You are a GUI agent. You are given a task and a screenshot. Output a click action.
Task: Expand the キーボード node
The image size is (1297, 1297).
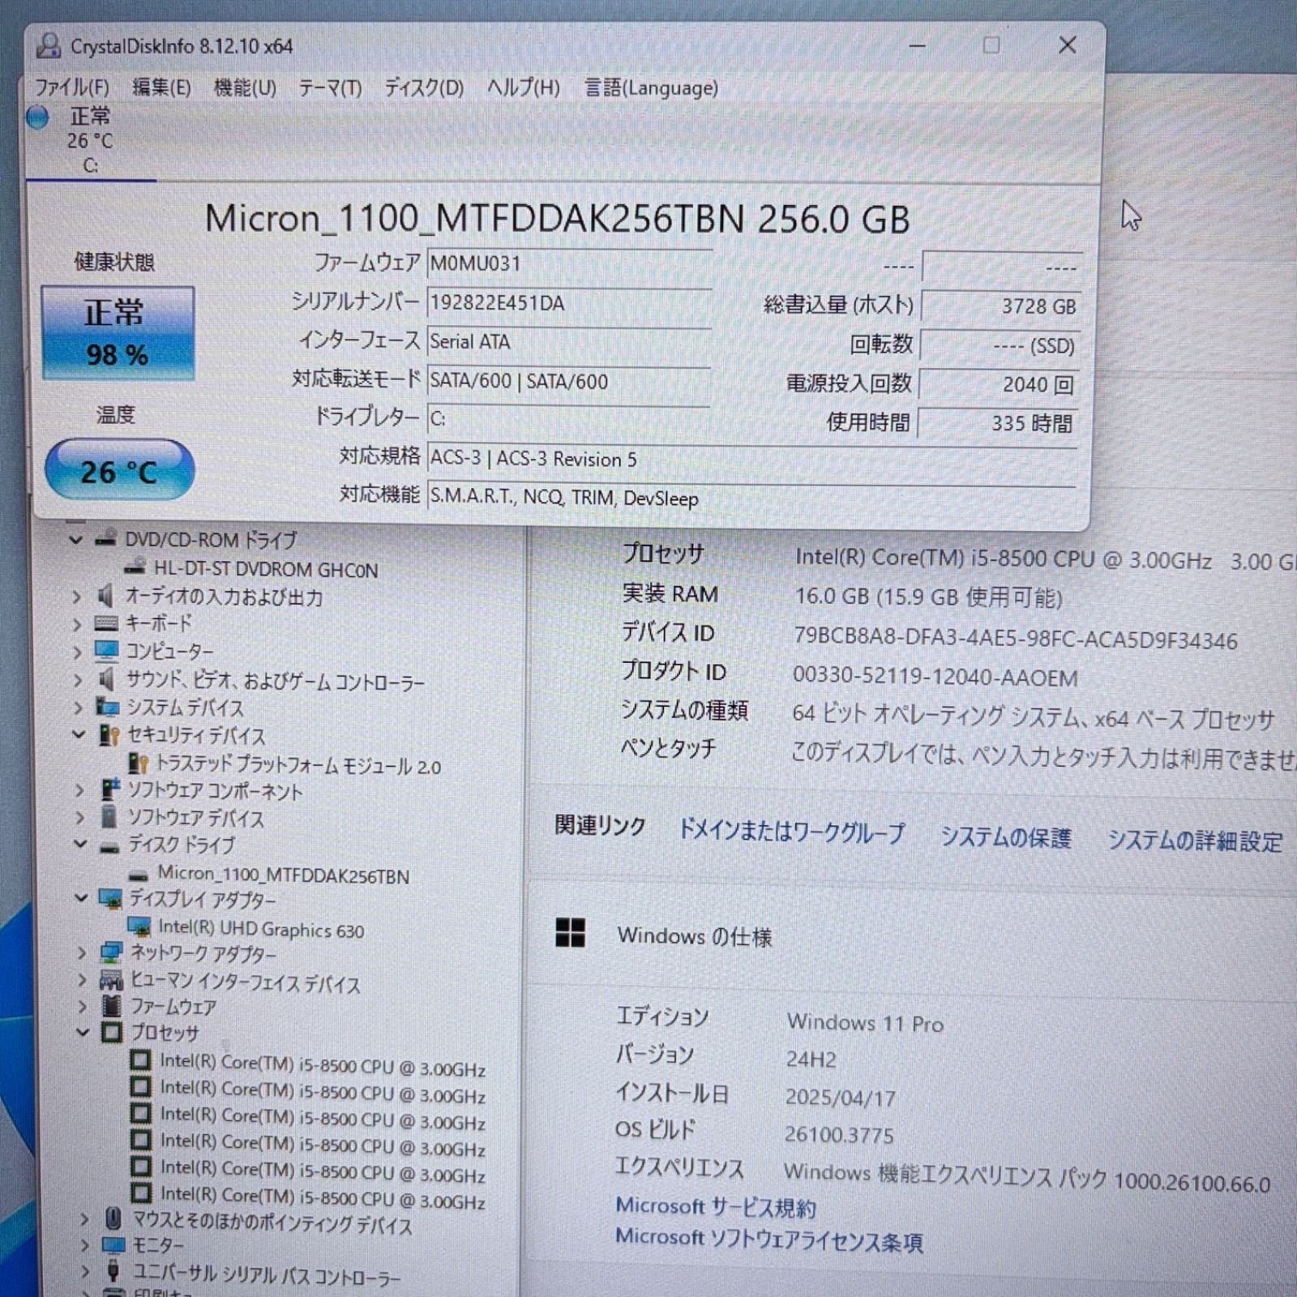pos(76,624)
